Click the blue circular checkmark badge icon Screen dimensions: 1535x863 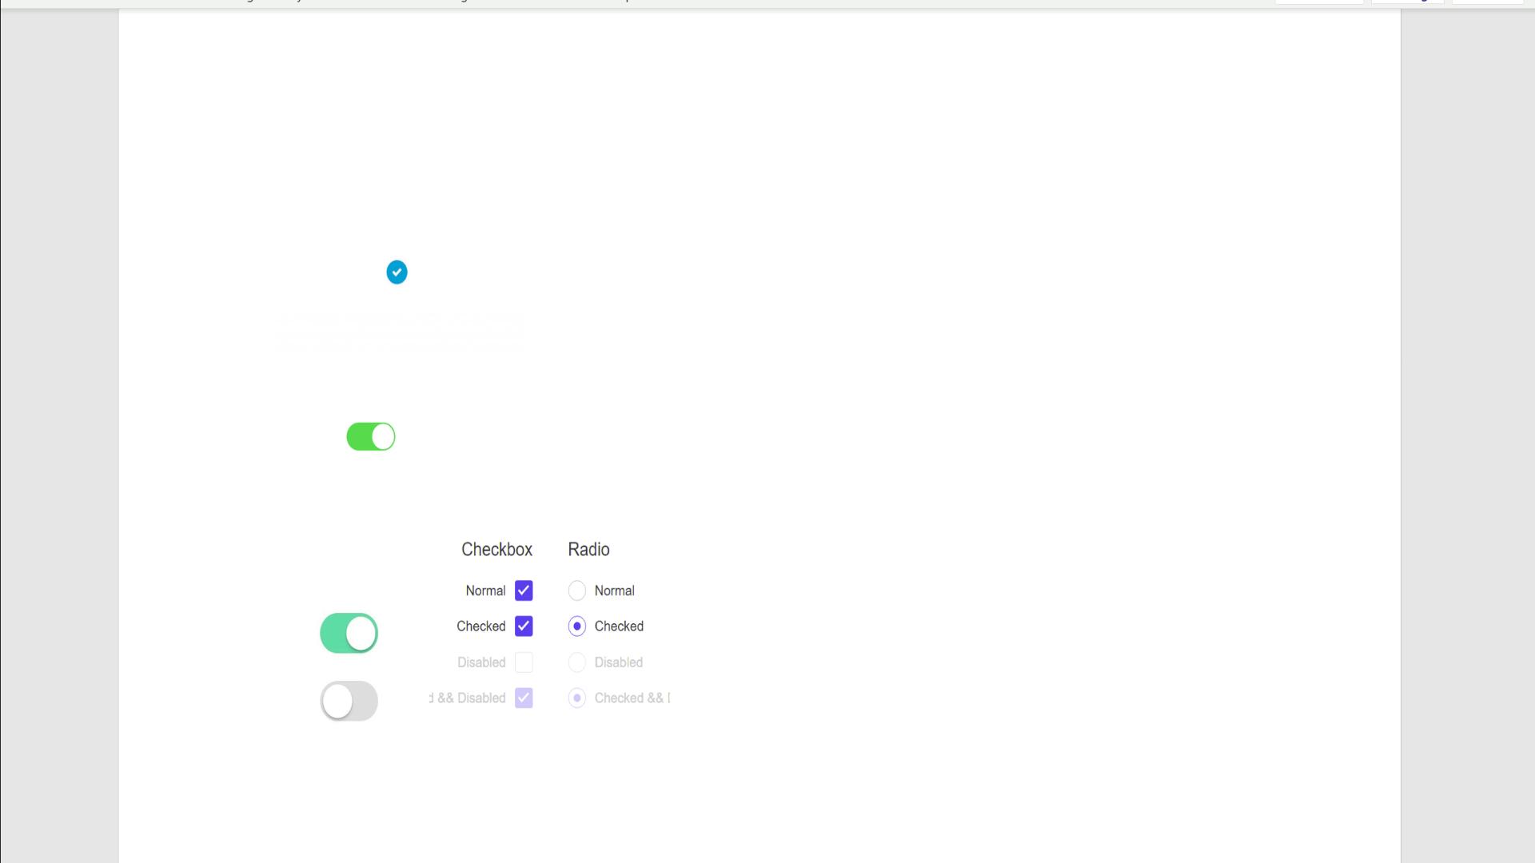point(397,272)
